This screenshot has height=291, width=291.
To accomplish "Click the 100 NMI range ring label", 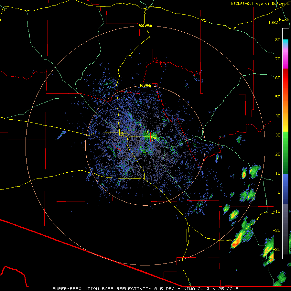I will point(145,26).
